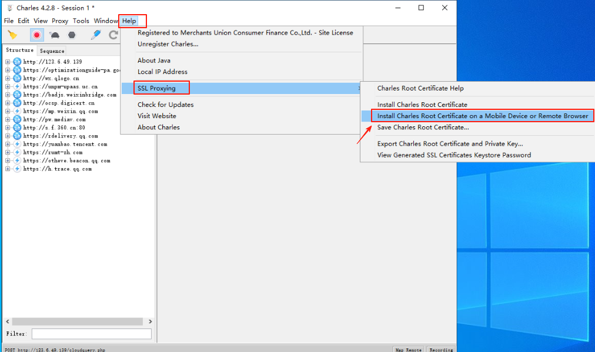Click globe icon beside http://123.6.49.139
Image resolution: width=595 pixels, height=352 pixels.
click(x=17, y=62)
